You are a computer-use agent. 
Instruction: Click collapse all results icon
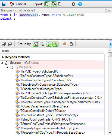tap(10, 44)
